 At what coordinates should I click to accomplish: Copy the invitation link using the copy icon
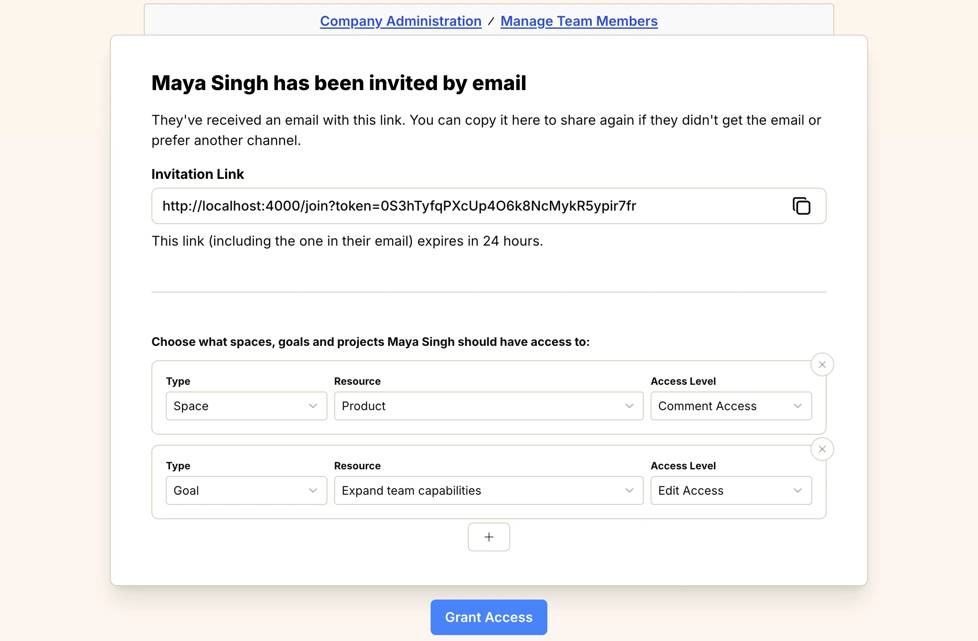click(802, 206)
